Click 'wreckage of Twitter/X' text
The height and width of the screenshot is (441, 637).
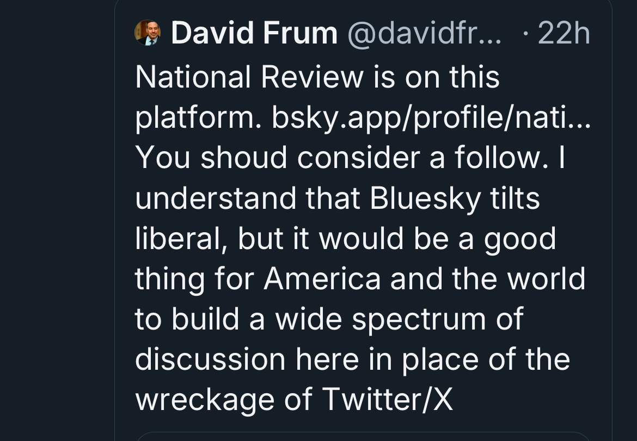coord(294,399)
